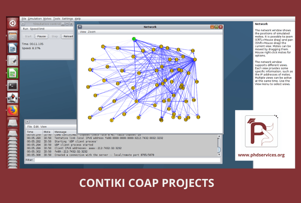The height and width of the screenshot is (203, 301).
Task: Minimize the Simulation control window
Action: [x=63, y=24]
